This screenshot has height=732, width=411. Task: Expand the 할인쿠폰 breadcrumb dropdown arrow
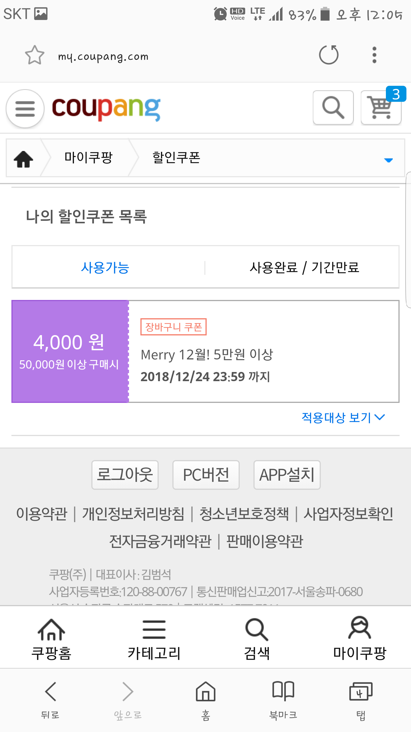(x=388, y=160)
